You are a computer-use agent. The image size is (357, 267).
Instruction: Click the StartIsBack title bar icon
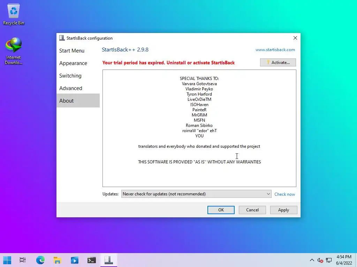pyautogui.click(x=62, y=38)
